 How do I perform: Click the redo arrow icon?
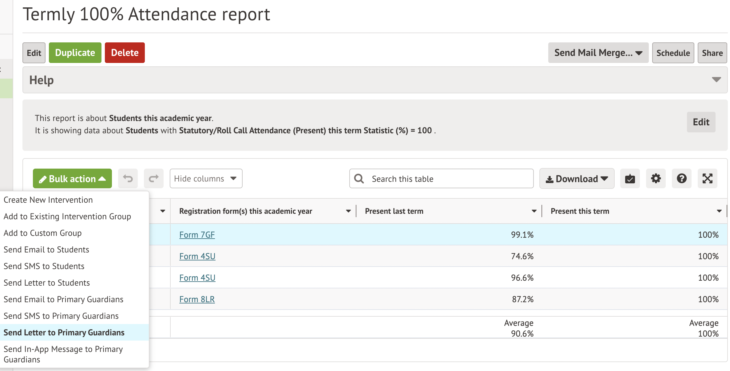pos(153,178)
